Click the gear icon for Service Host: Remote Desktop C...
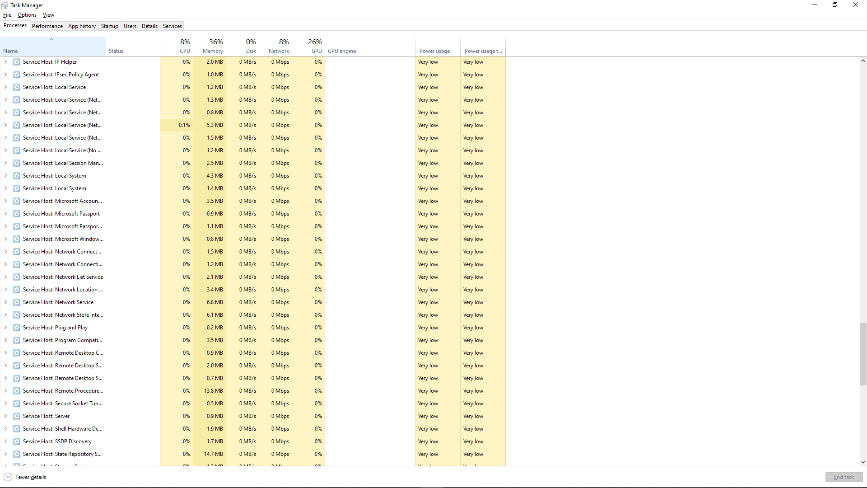The width and height of the screenshot is (867, 488). click(17, 353)
